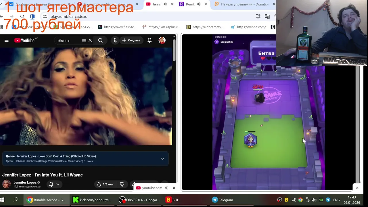Click the YouTube page vertical scrollbar
Screen dimensions: 368x207
174,50
